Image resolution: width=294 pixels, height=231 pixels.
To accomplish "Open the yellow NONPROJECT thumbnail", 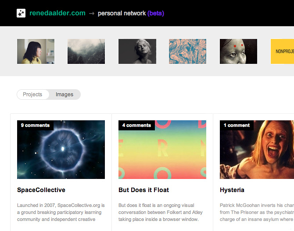I will pyautogui.click(x=282, y=51).
